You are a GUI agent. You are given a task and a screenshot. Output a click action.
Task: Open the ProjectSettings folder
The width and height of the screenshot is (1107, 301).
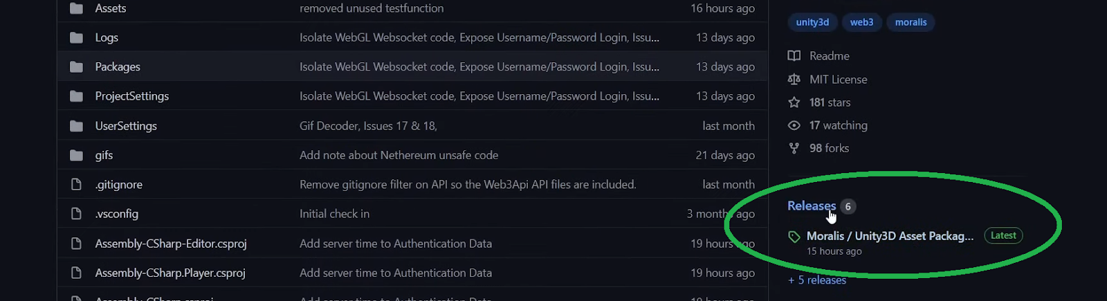(x=131, y=96)
